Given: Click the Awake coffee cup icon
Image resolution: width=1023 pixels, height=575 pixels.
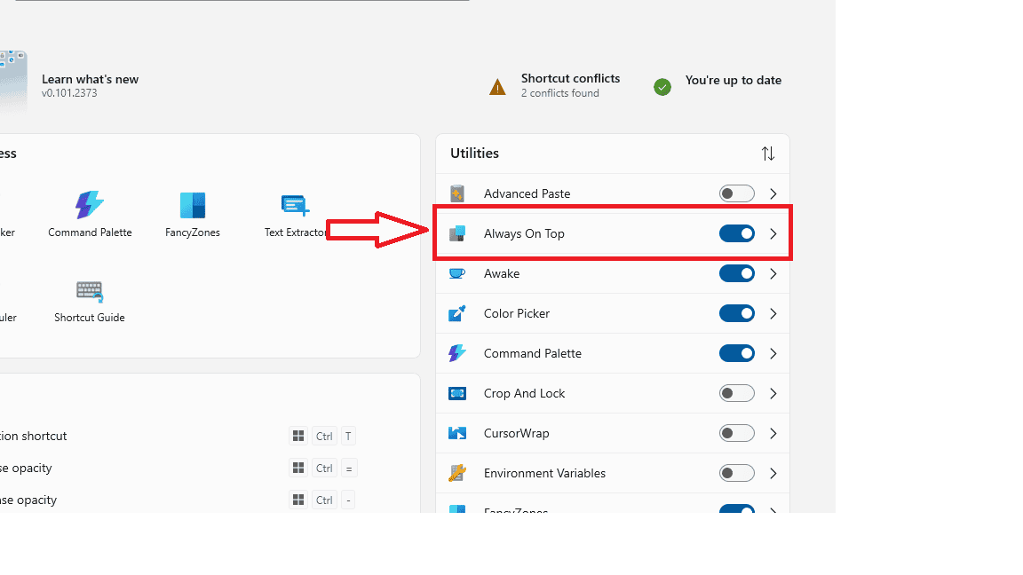Looking at the screenshot, I should pyautogui.click(x=457, y=273).
